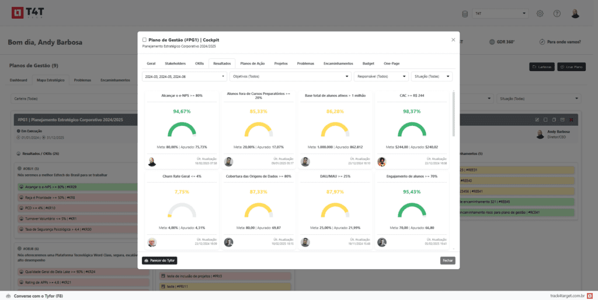Toggle checkbox beside Plano de Gestão title

(x=145, y=40)
